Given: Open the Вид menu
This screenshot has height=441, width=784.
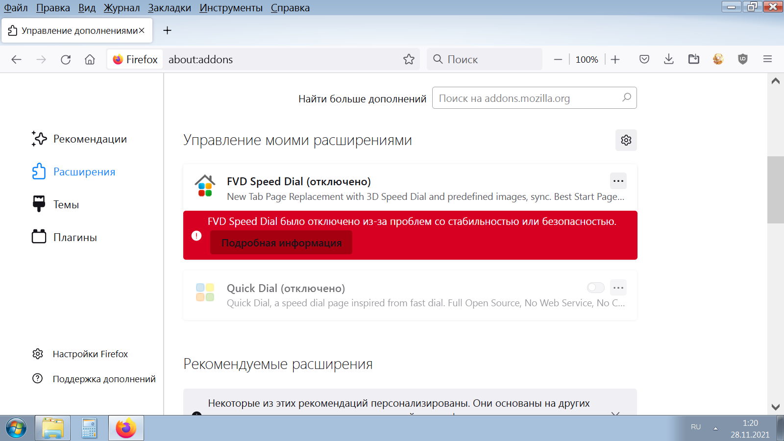Looking at the screenshot, I should pyautogui.click(x=87, y=8).
